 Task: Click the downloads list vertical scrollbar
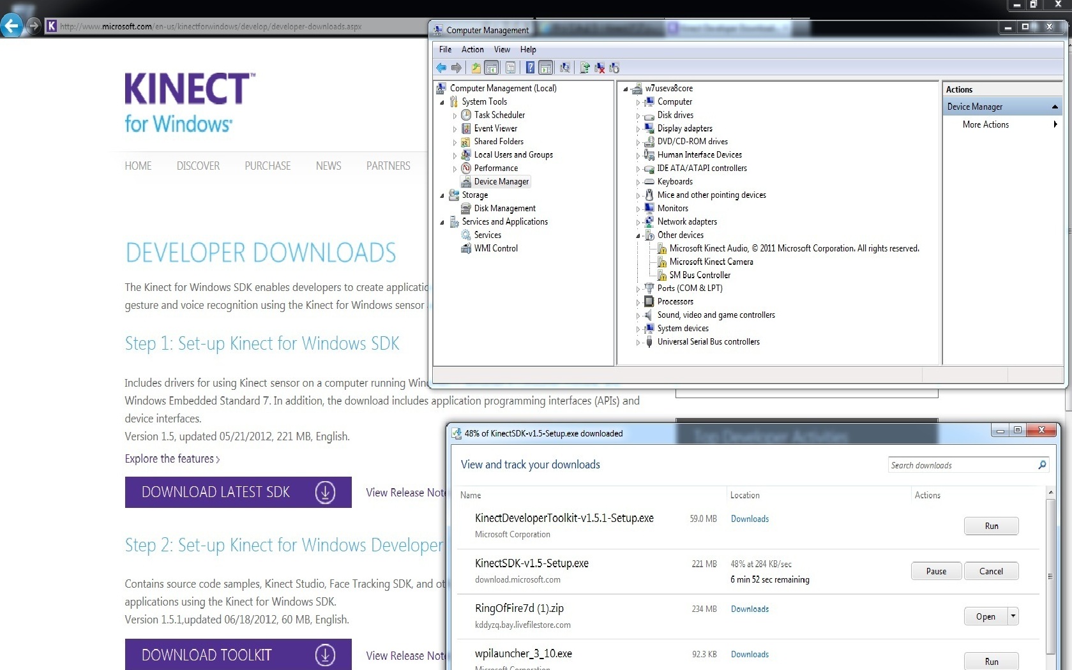(1050, 574)
